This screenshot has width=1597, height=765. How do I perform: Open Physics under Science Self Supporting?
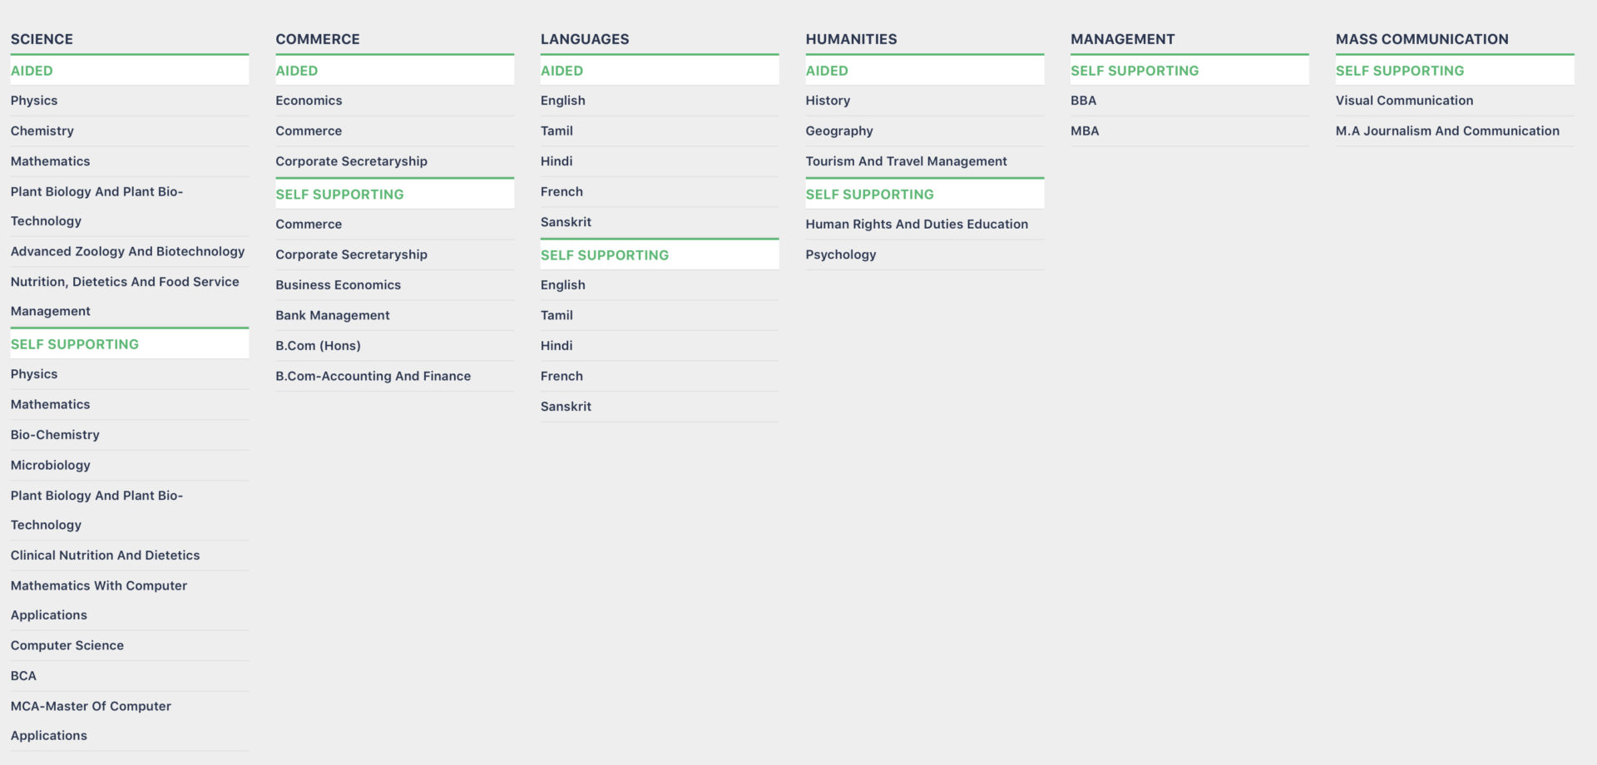tap(34, 374)
